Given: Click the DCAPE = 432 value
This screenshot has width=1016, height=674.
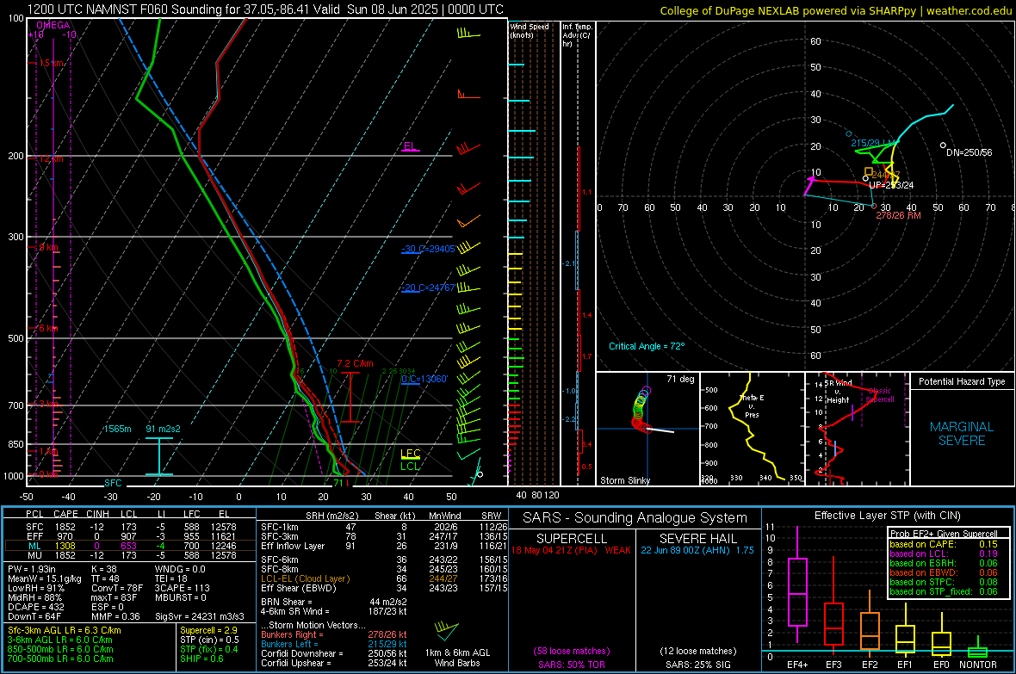Looking at the screenshot, I should pos(35,607).
